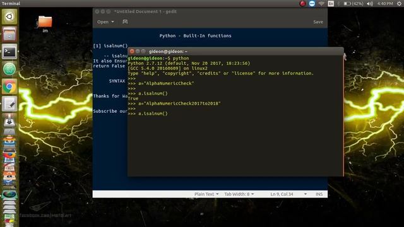Close the gedit Untitled Document window

(97, 11)
